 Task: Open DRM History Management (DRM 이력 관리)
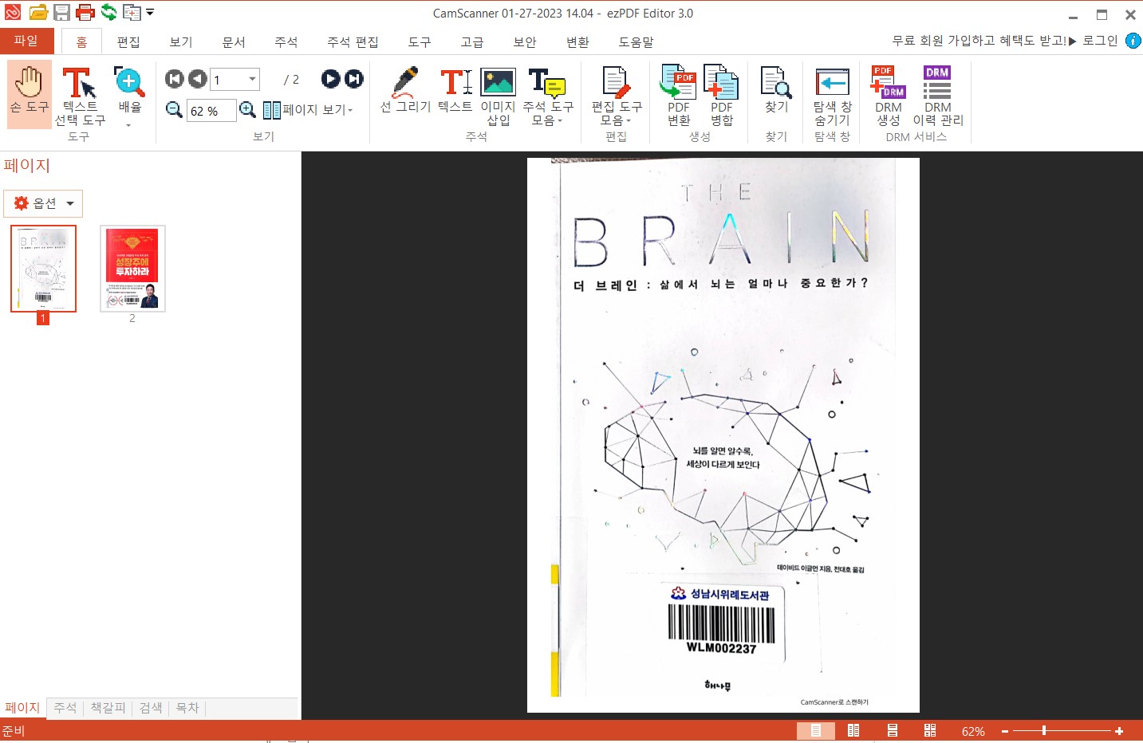[938, 96]
